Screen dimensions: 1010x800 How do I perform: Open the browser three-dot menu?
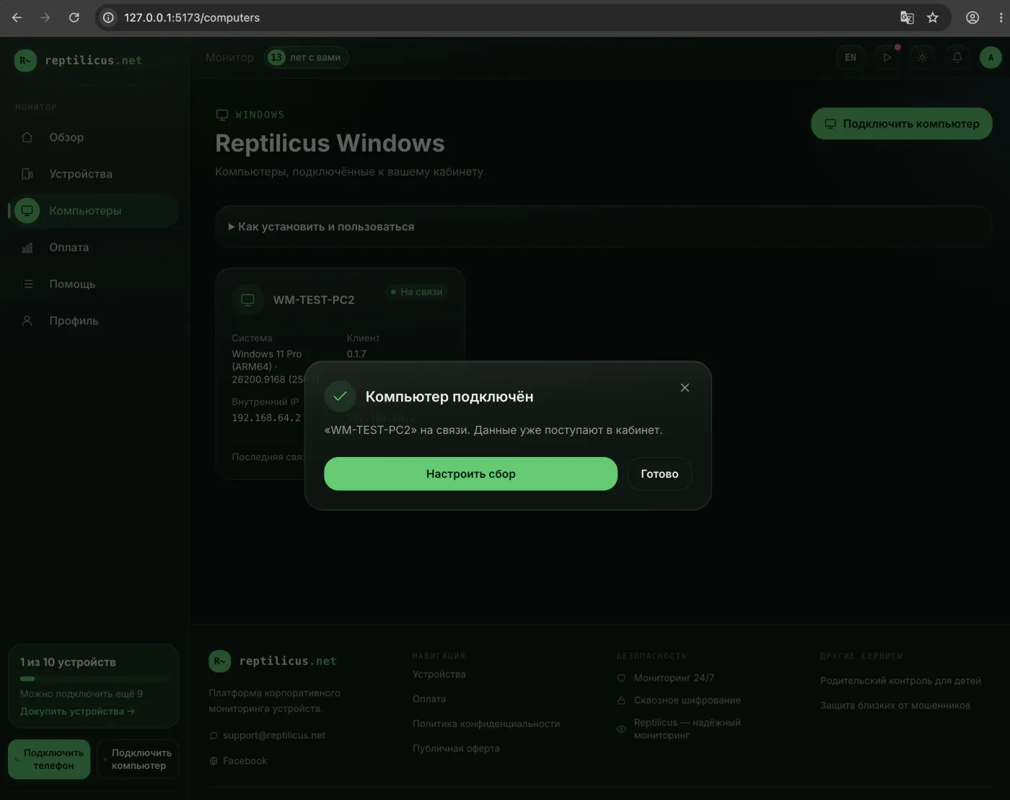click(1001, 17)
